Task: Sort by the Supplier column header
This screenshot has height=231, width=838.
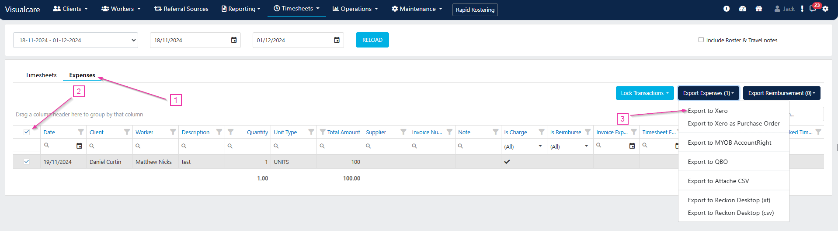Action: pos(376,132)
